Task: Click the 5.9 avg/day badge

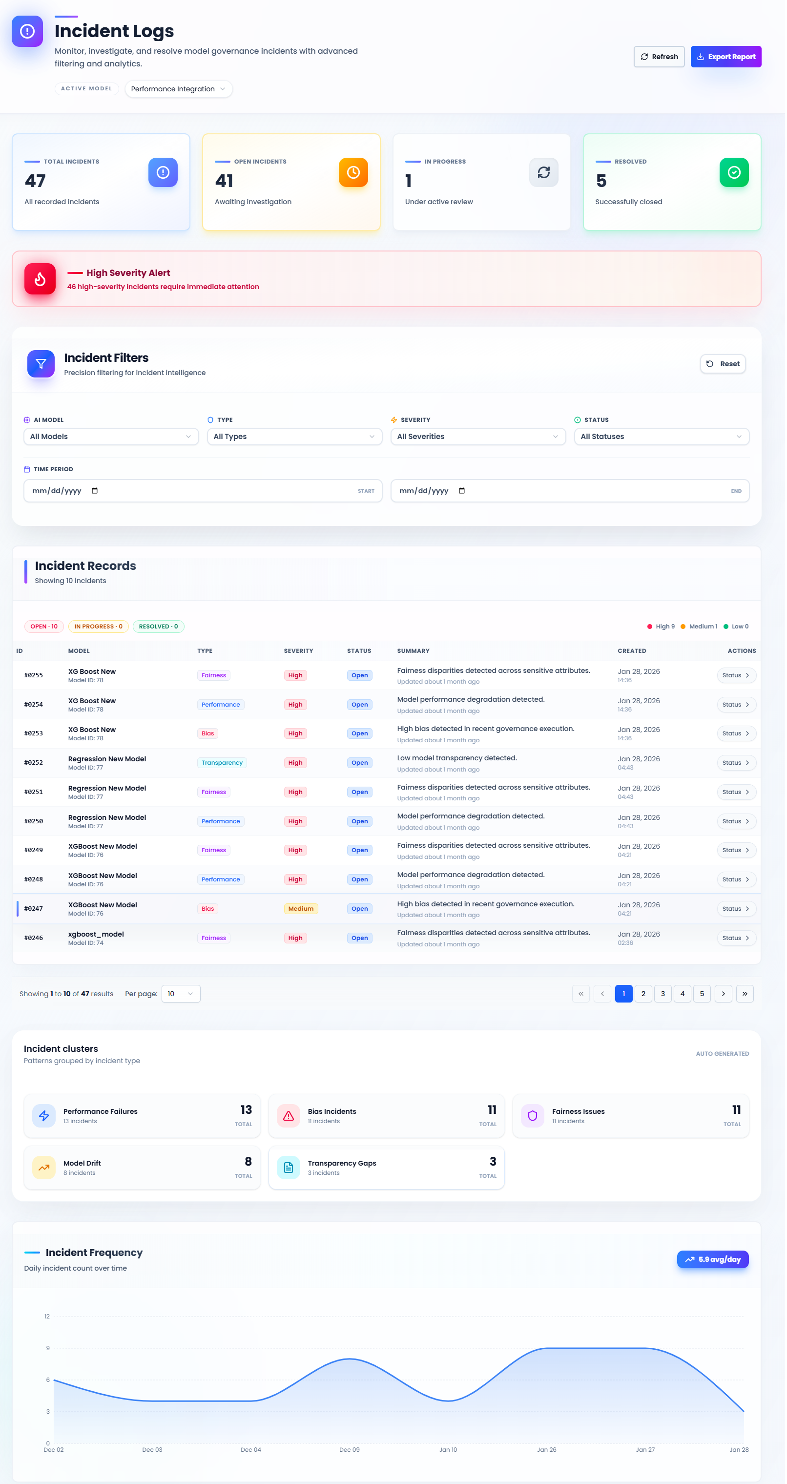Action: tap(713, 1259)
